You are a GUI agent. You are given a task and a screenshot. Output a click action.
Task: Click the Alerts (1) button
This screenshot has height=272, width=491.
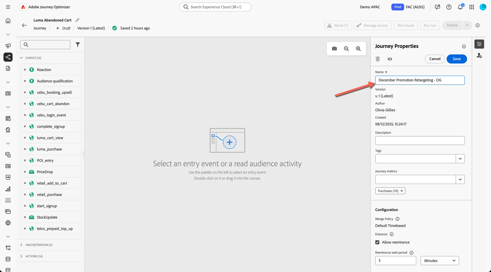[338, 25]
